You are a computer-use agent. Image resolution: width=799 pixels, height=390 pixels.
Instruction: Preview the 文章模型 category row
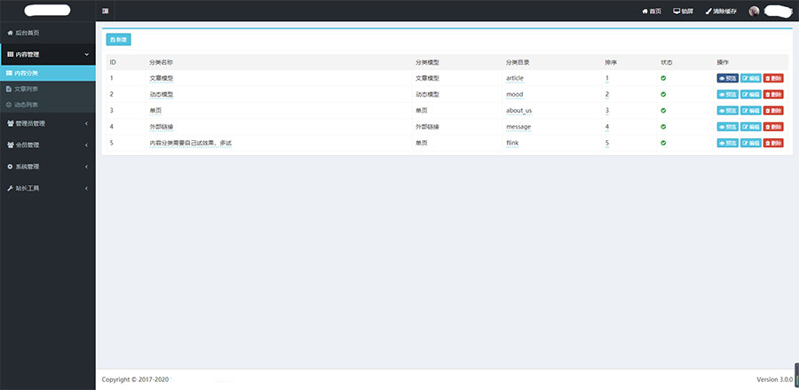727,79
